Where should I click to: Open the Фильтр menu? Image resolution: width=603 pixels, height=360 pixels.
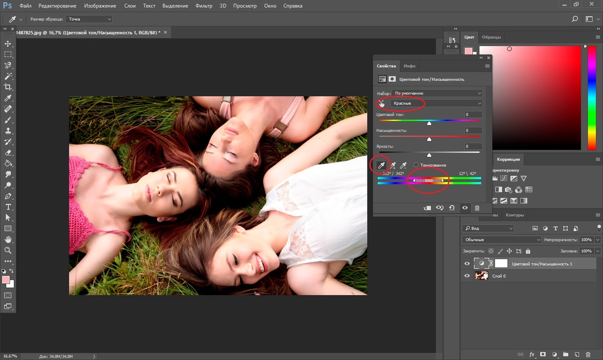point(204,6)
